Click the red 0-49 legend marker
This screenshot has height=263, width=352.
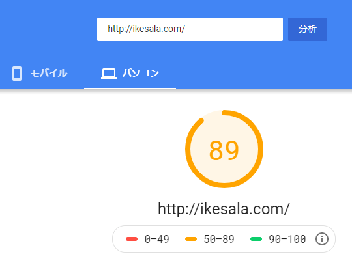132,239
